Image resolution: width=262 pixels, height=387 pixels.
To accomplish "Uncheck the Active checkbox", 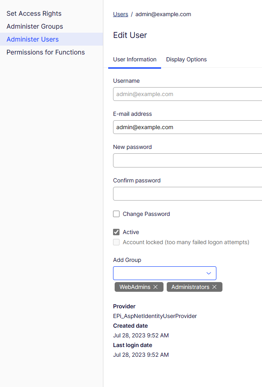I will pos(116,232).
